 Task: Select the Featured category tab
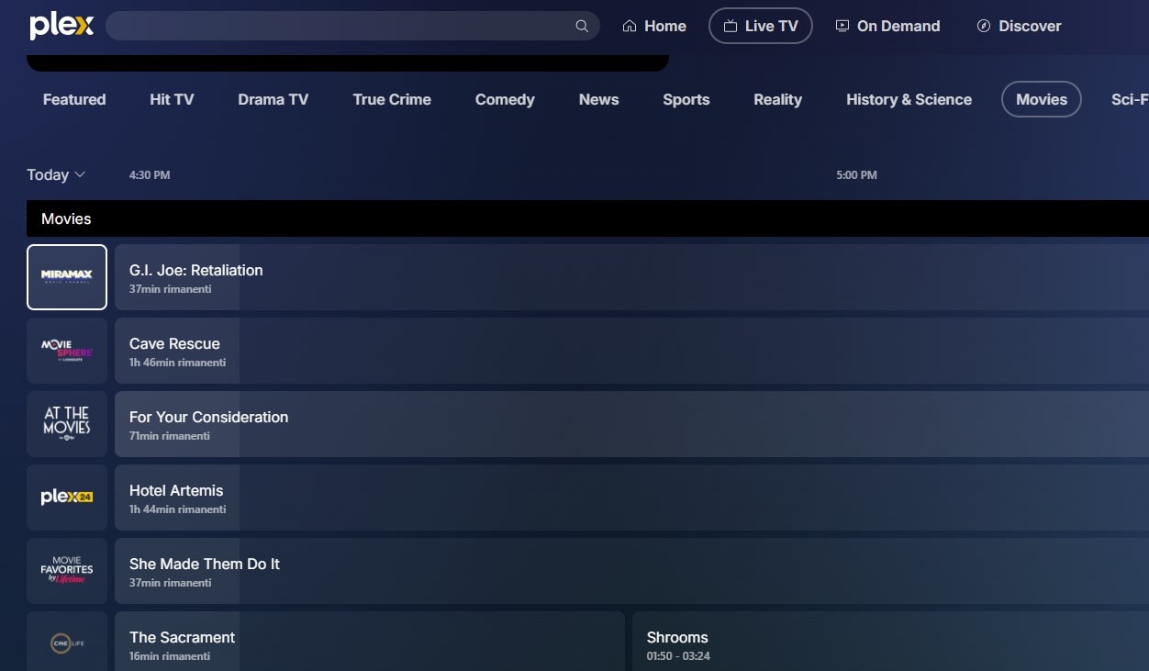pyautogui.click(x=74, y=99)
